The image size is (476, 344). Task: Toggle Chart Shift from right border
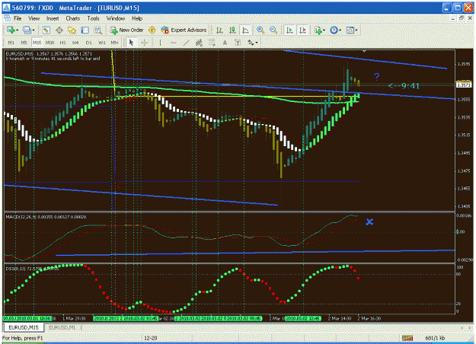coord(302,30)
